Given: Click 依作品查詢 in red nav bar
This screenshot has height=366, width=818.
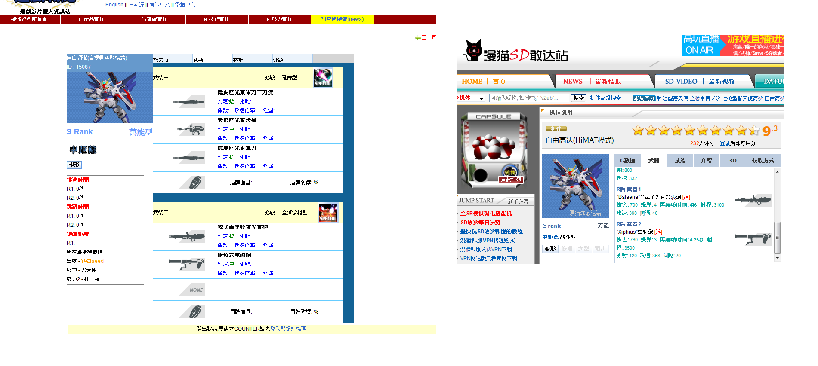Looking at the screenshot, I should 92,19.
